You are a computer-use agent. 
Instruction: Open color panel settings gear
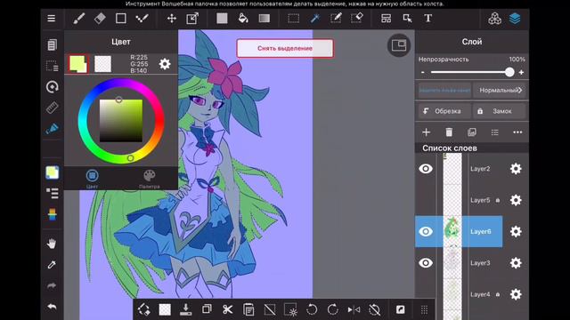tap(165, 64)
